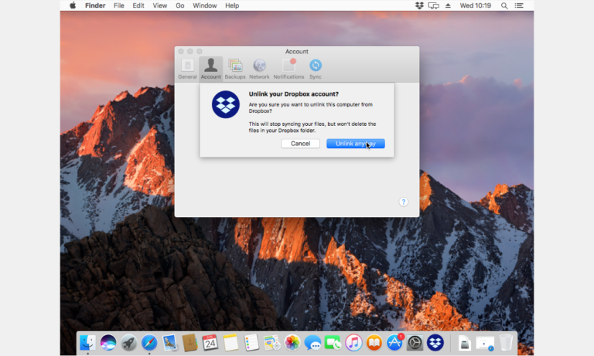The height and width of the screenshot is (356, 594).
Task: Open Messages speech bubble icon in dock
Action: (x=312, y=343)
